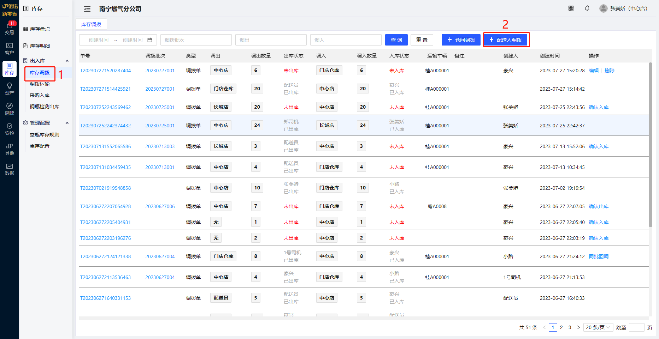Go to page 2

point(561,327)
